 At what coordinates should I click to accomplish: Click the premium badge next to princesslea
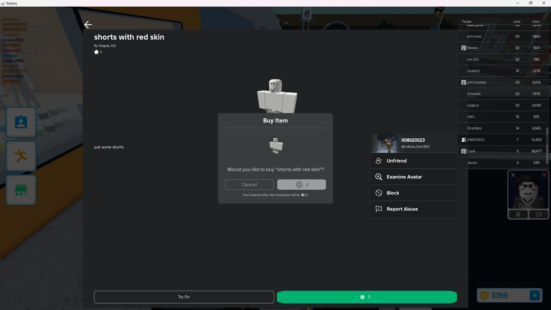pyautogui.click(x=463, y=82)
